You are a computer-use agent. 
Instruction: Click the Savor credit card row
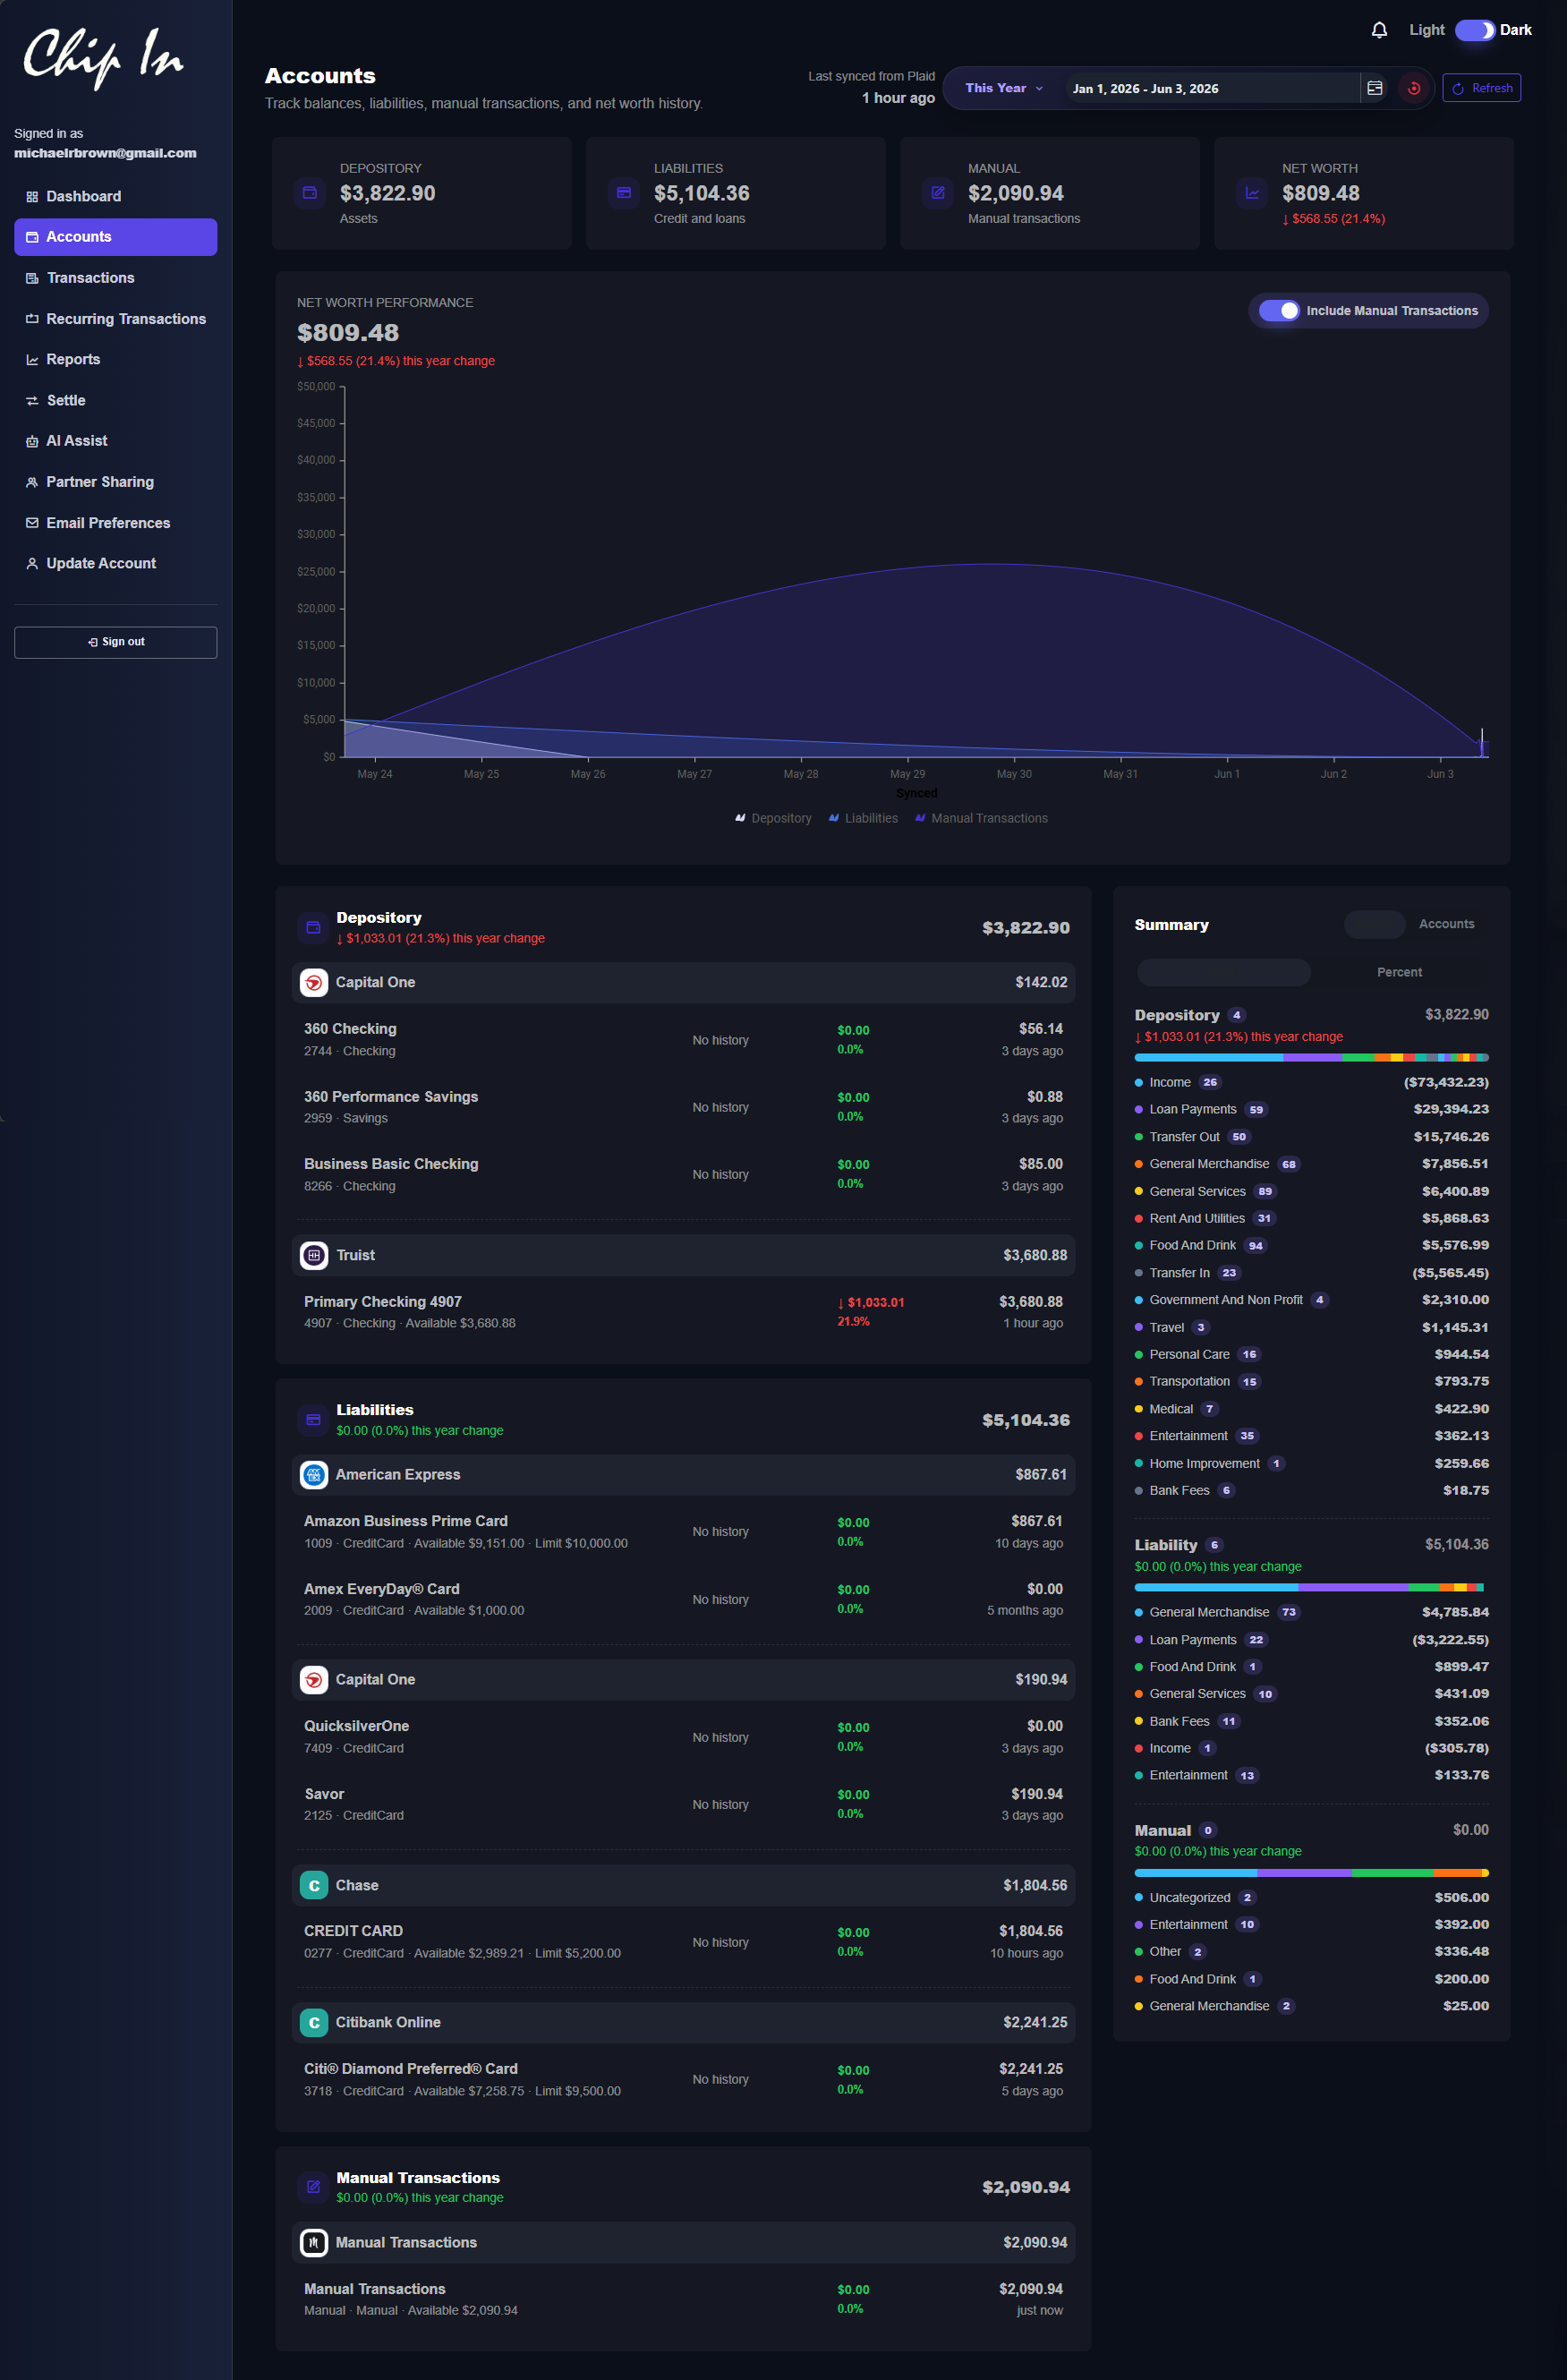pos(683,1805)
